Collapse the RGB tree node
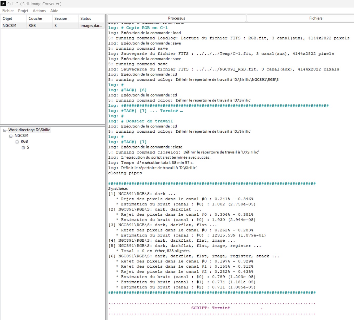Viewport: 354px width, 320px height. pyautogui.click(x=17, y=142)
